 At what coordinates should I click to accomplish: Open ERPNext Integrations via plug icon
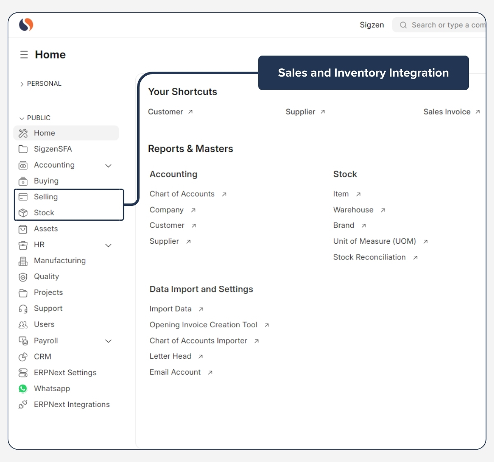[x=23, y=404]
